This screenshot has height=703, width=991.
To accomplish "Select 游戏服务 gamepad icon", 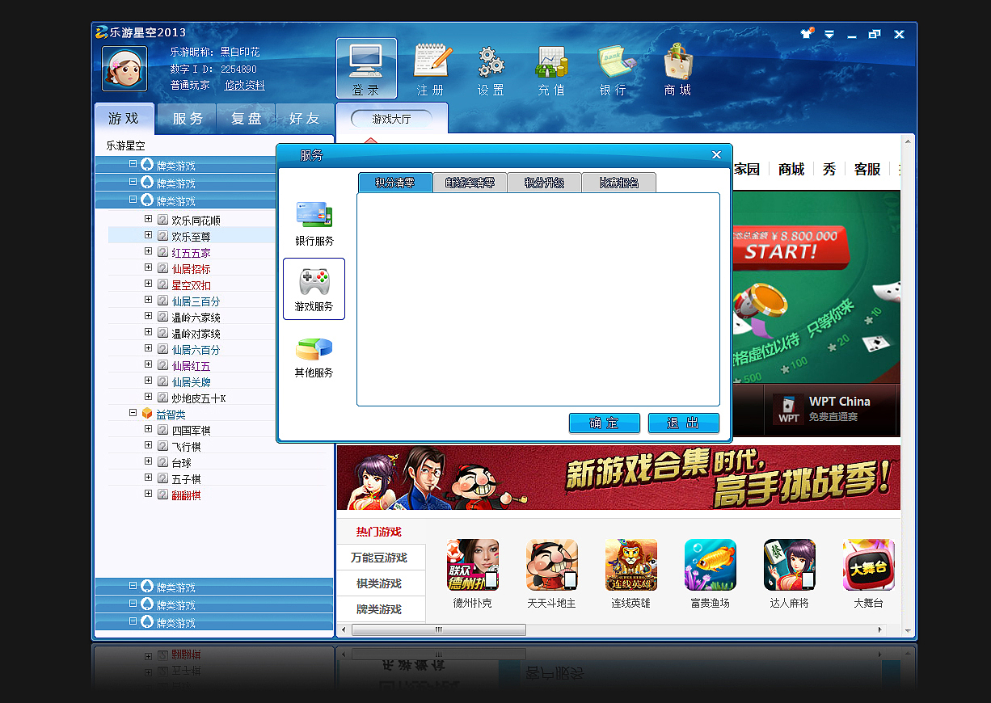I will (x=314, y=288).
